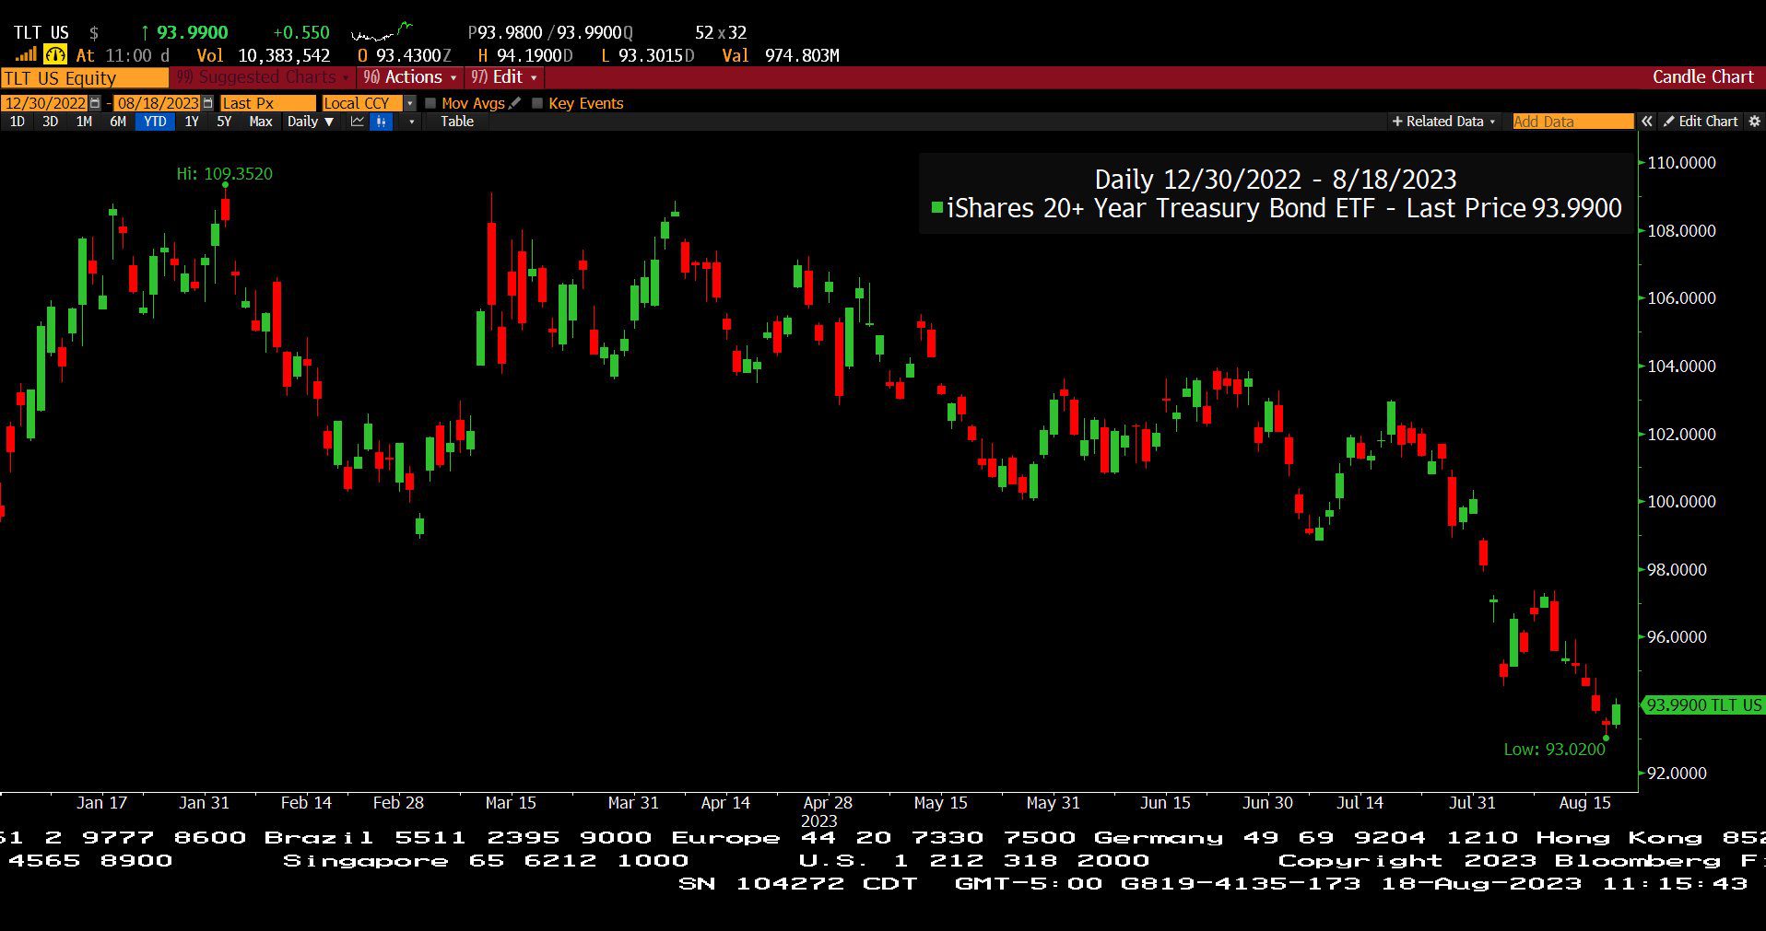Image resolution: width=1766 pixels, height=931 pixels.
Task: Click the yellow delay gauge icon
Action: click(55, 55)
